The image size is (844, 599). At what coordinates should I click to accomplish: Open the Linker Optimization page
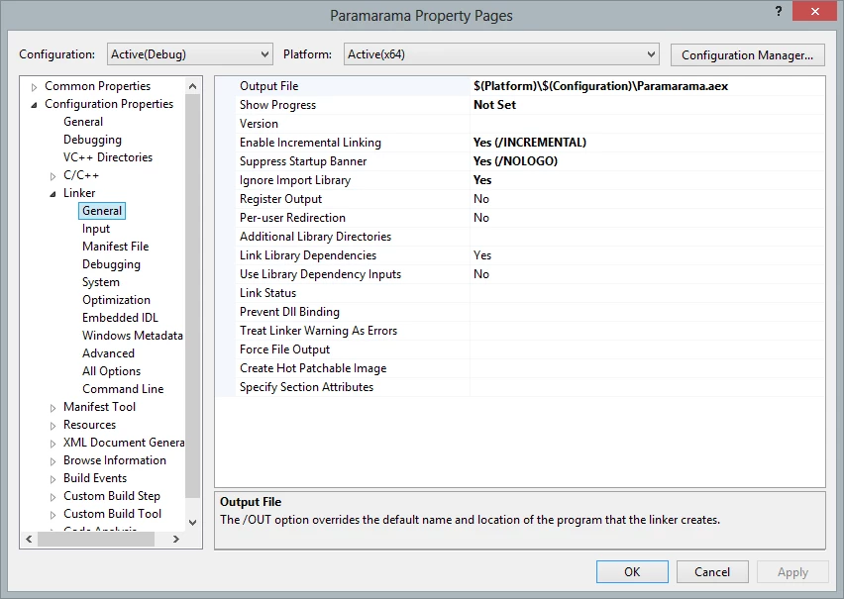(x=116, y=299)
